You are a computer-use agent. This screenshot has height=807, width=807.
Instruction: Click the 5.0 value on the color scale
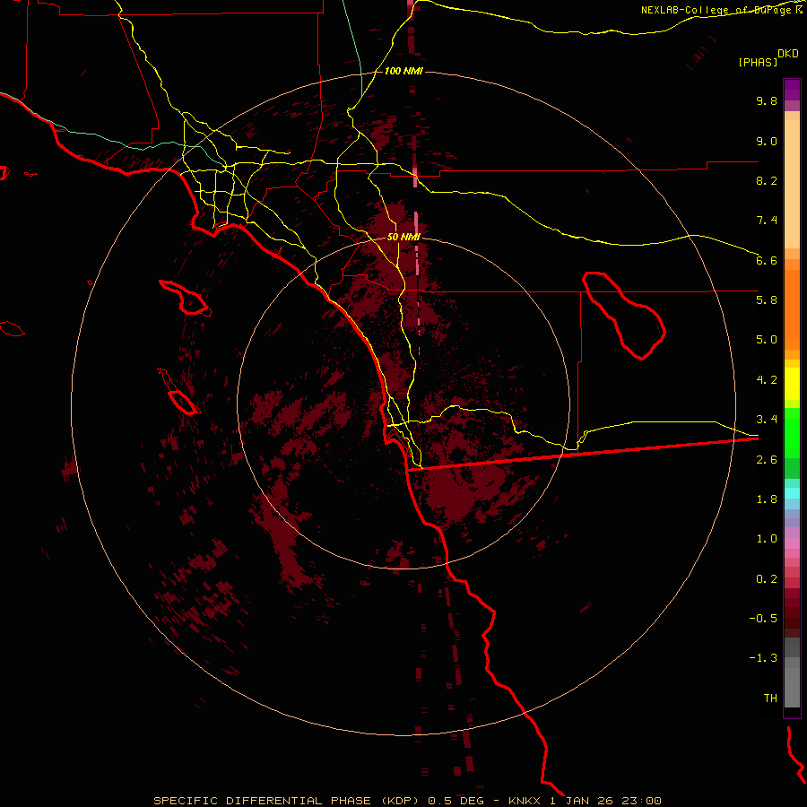[x=767, y=340]
